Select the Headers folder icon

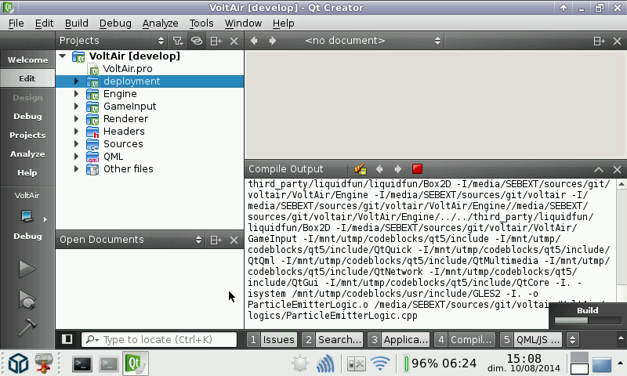click(x=92, y=132)
